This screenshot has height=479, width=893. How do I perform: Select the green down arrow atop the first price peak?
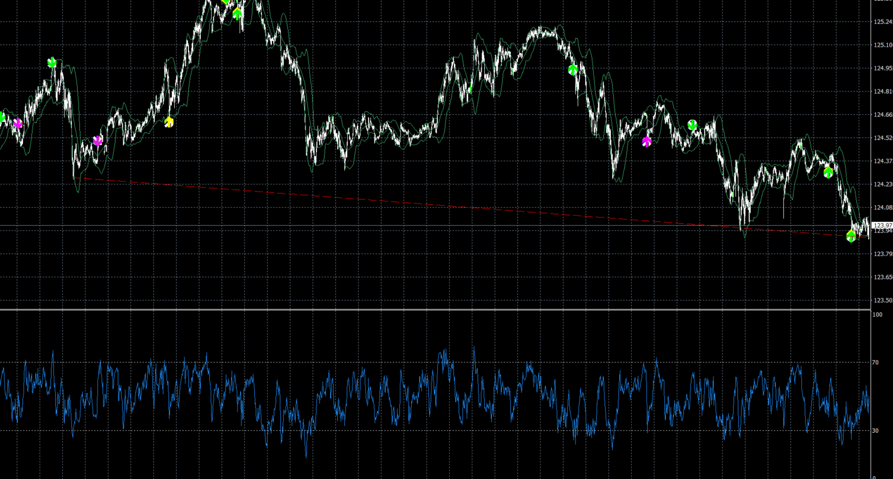click(x=52, y=62)
